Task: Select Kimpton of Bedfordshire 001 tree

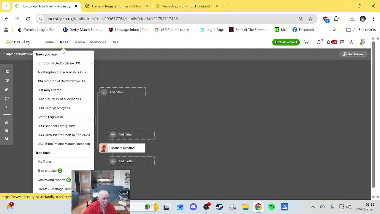Action: [x=64, y=63]
